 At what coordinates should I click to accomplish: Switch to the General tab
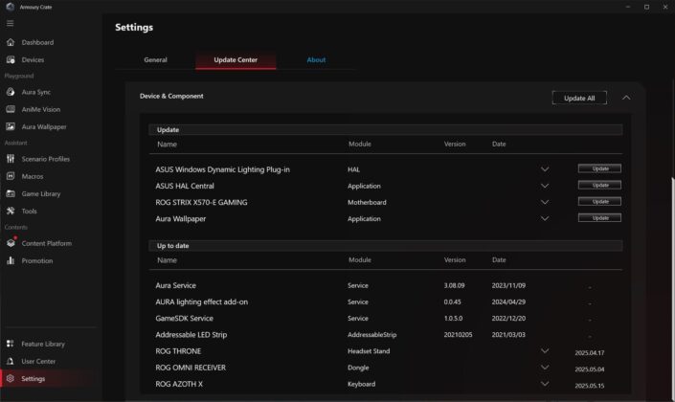(x=155, y=60)
